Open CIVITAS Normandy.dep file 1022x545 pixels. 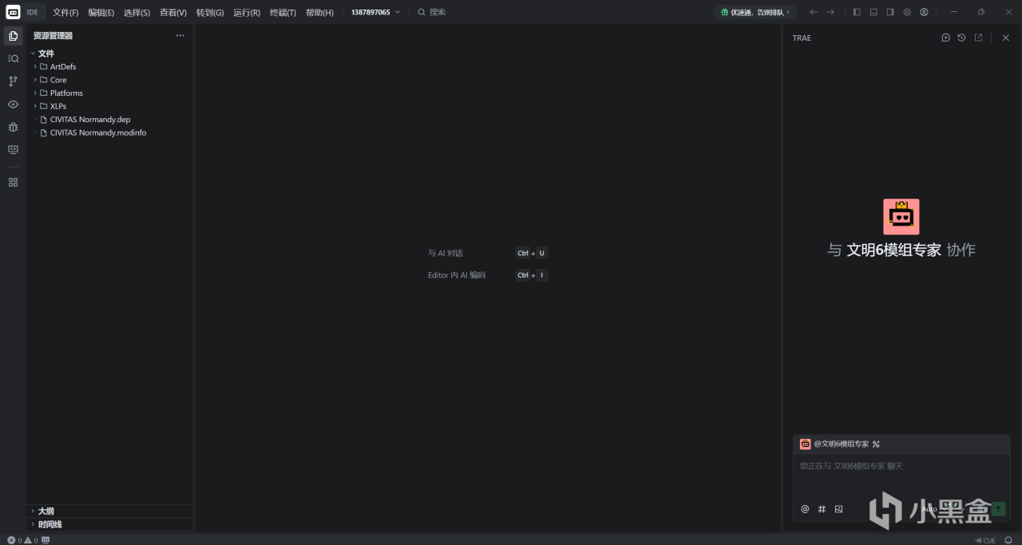click(109, 119)
